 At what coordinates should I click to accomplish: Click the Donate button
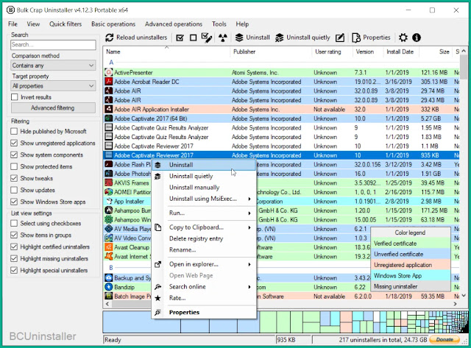pyautogui.click(x=445, y=340)
